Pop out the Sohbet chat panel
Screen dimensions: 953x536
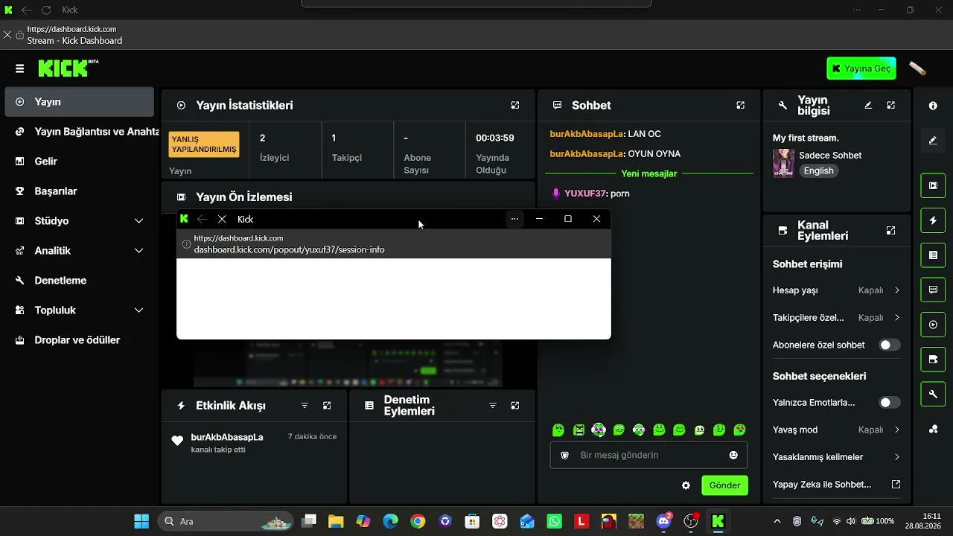click(x=740, y=106)
